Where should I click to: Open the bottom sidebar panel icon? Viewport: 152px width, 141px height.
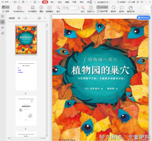(x=3, y=33)
